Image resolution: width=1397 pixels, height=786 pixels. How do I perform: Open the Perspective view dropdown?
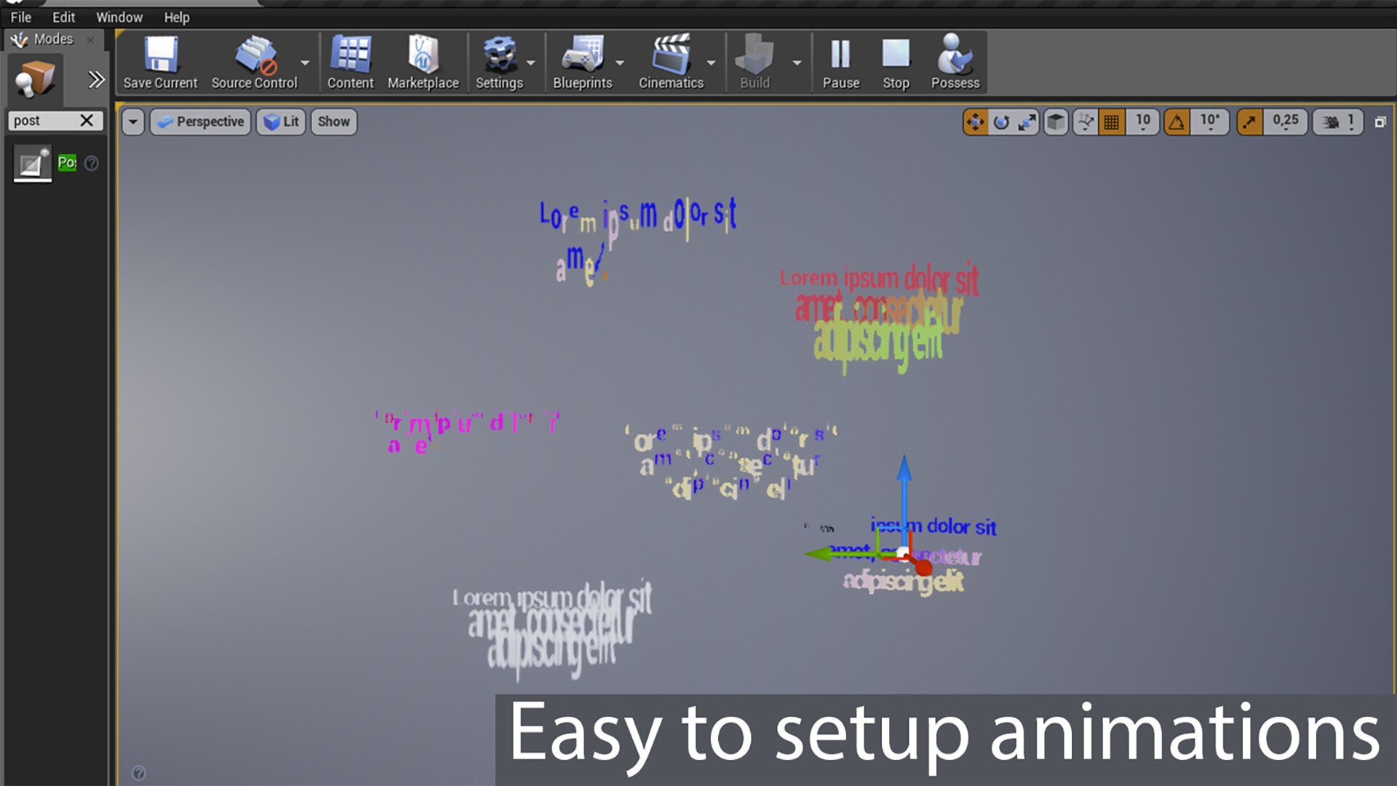click(200, 122)
